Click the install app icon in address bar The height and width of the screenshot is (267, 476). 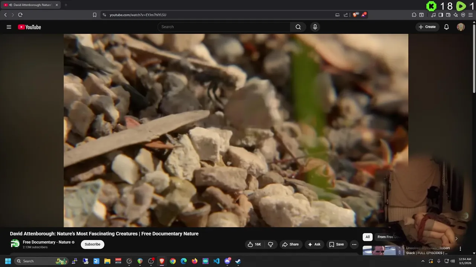[337, 15]
